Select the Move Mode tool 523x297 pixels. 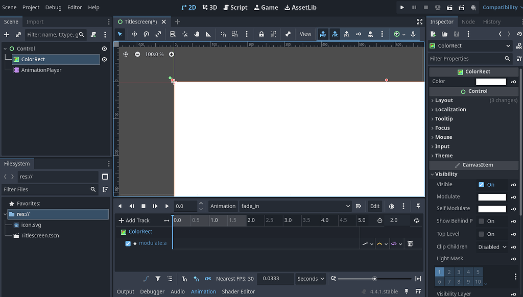tap(135, 34)
